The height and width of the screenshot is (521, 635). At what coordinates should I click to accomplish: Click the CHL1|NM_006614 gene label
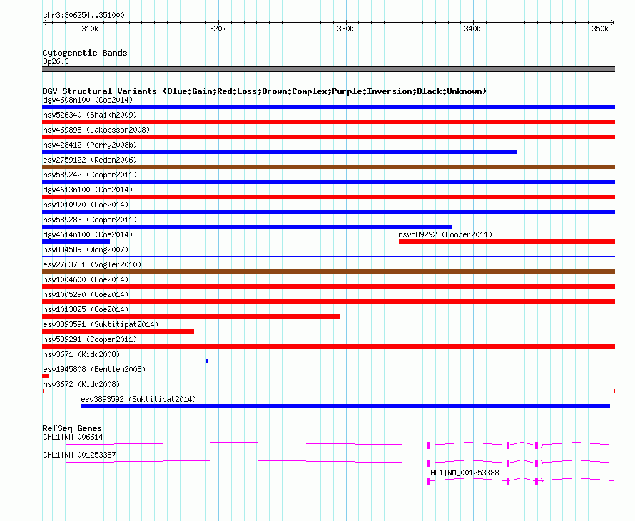(73, 438)
